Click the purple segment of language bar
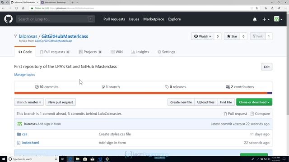The height and width of the screenshot is (162, 289). coord(270,93)
